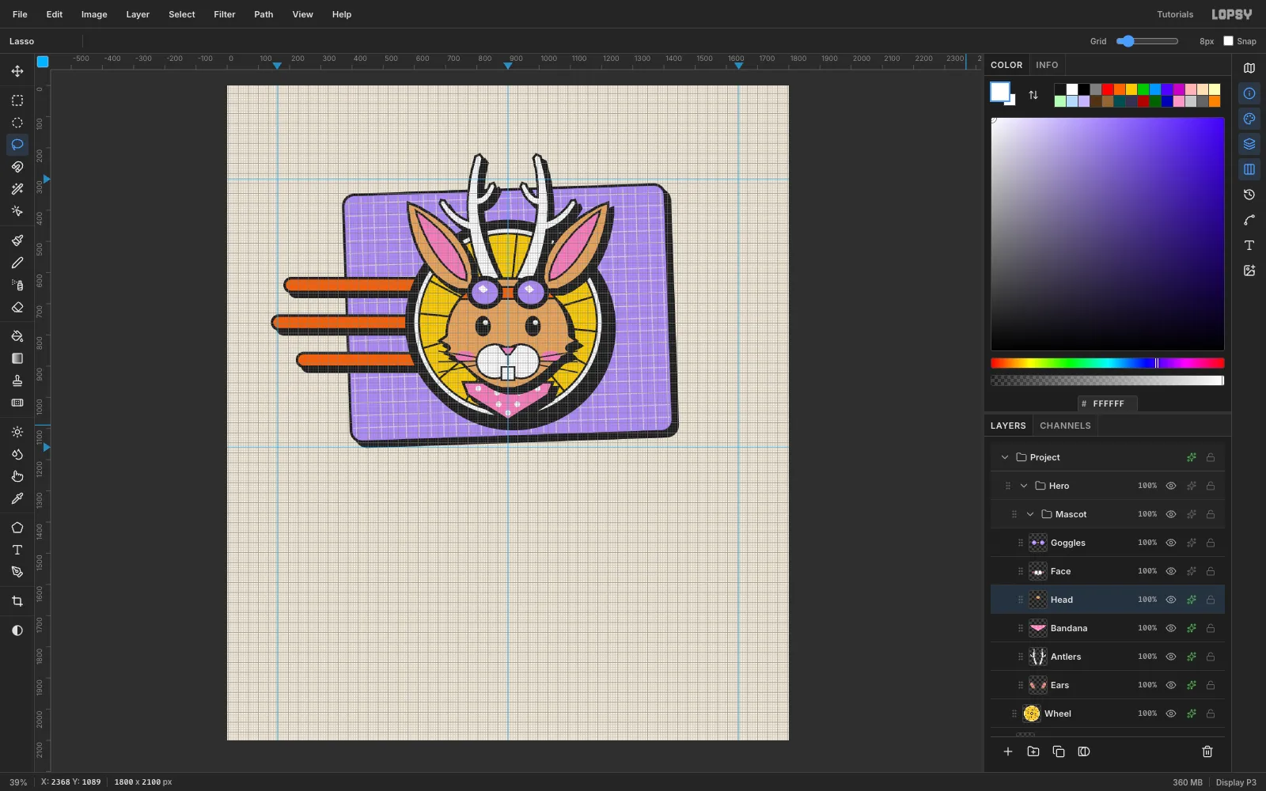1266x791 pixels.
Task: Select the Pencil tool
Action: tap(17, 263)
